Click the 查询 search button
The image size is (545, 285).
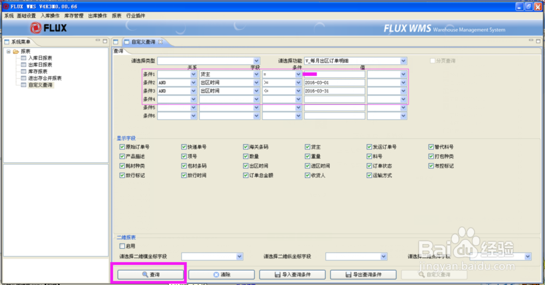[150, 274]
